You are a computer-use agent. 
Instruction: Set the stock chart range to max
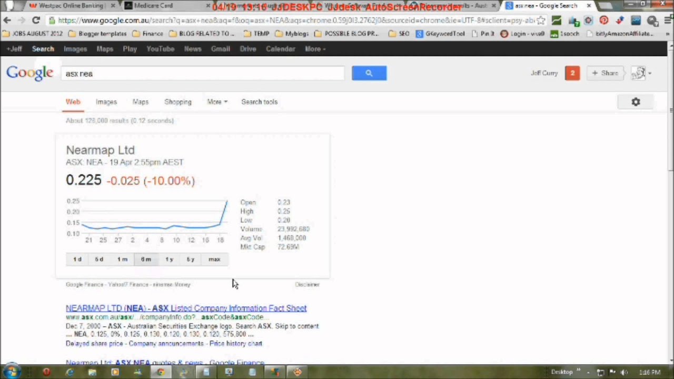214,259
